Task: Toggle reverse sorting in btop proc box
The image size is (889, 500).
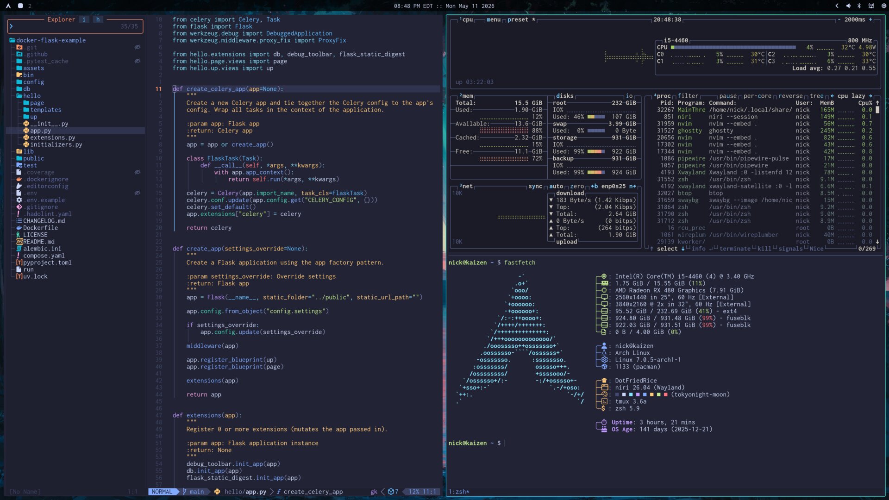Action: [790, 96]
